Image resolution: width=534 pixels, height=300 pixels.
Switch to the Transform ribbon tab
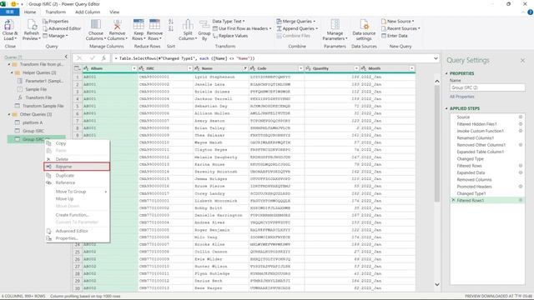(56, 12)
